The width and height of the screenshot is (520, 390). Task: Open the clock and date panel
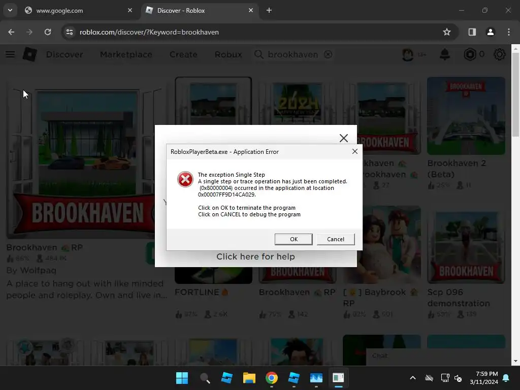pyautogui.click(x=484, y=378)
